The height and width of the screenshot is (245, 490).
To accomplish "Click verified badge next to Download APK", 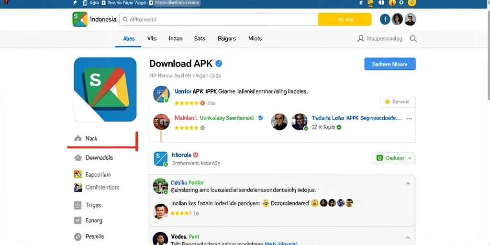I will coord(219,64).
